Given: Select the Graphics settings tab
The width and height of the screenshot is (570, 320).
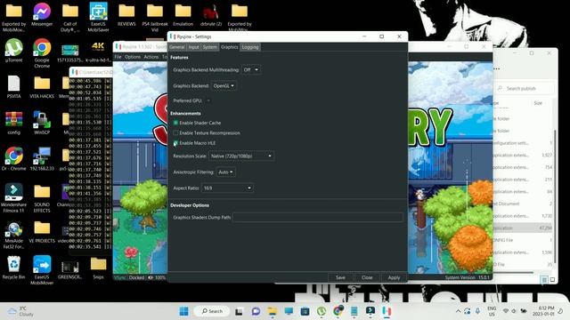Looking at the screenshot, I should click(230, 47).
